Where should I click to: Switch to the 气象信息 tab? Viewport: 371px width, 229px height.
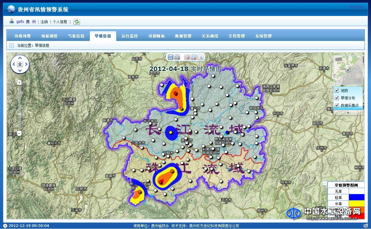(x=76, y=36)
